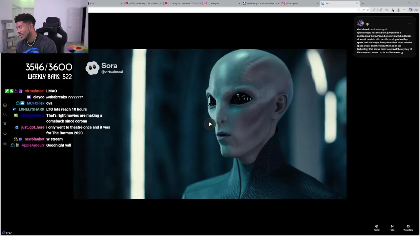Image resolution: width=420 pixels, height=236 pixels.
Task: Click virtualmeal's LMAO chat message
Action: (52, 91)
